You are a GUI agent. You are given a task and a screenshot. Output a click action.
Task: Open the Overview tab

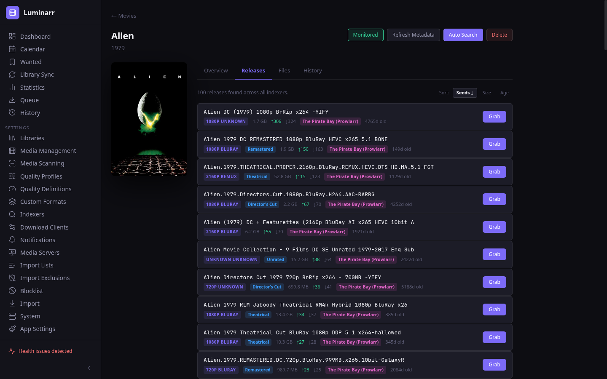click(x=216, y=70)
